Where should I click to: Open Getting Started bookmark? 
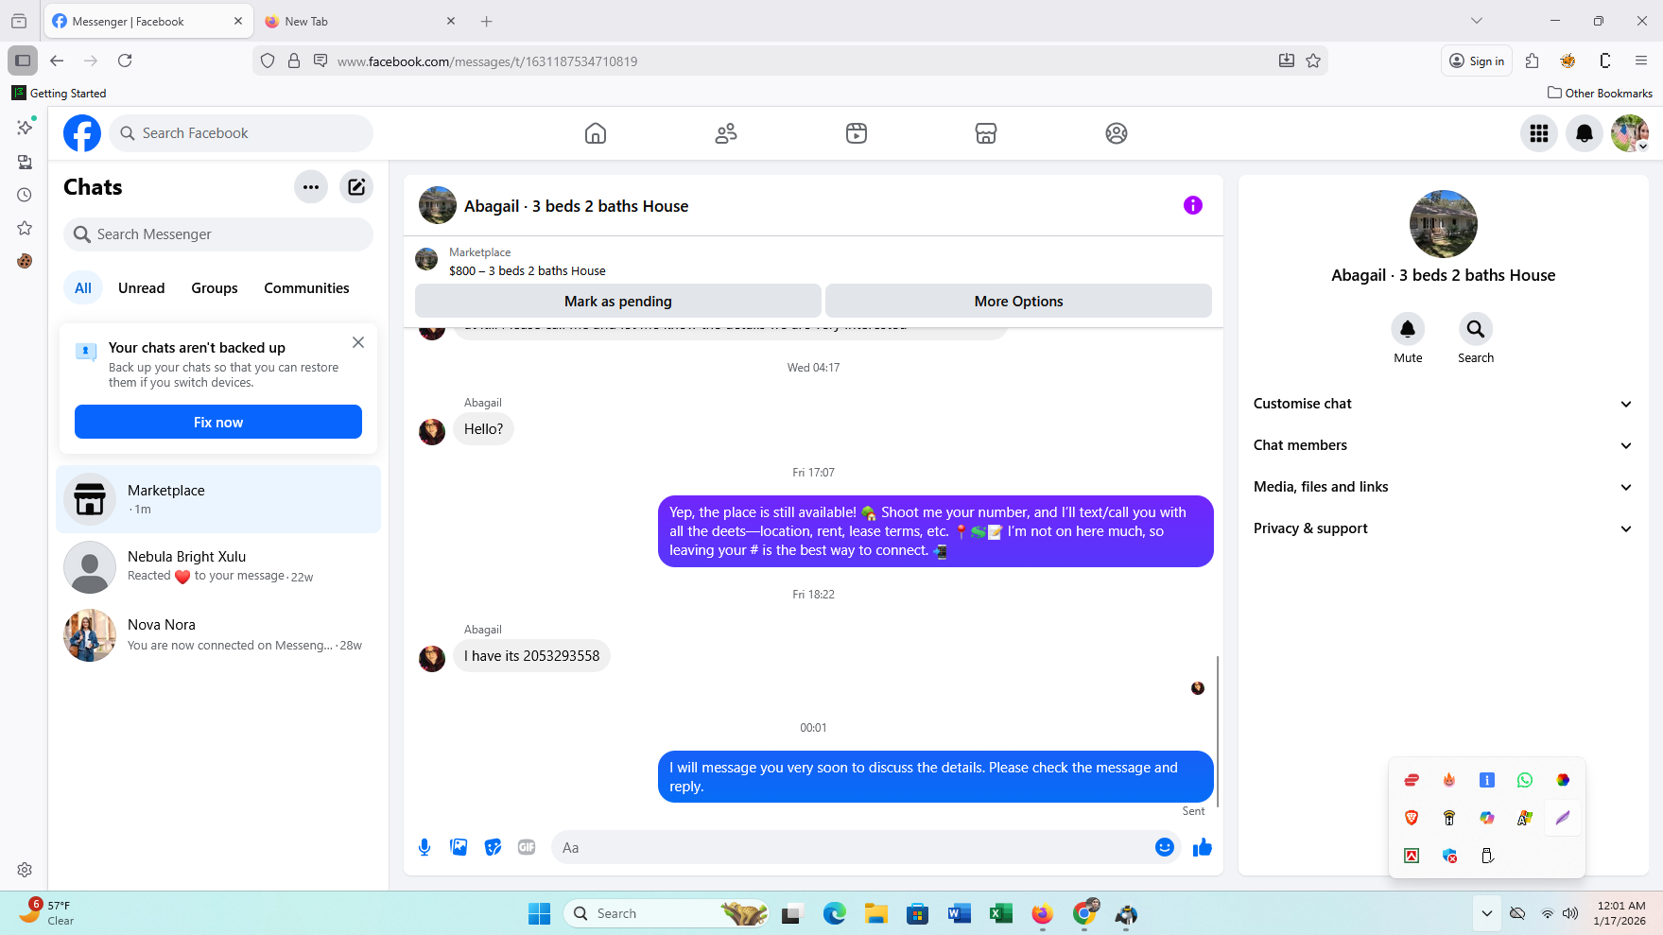point(59,93)
